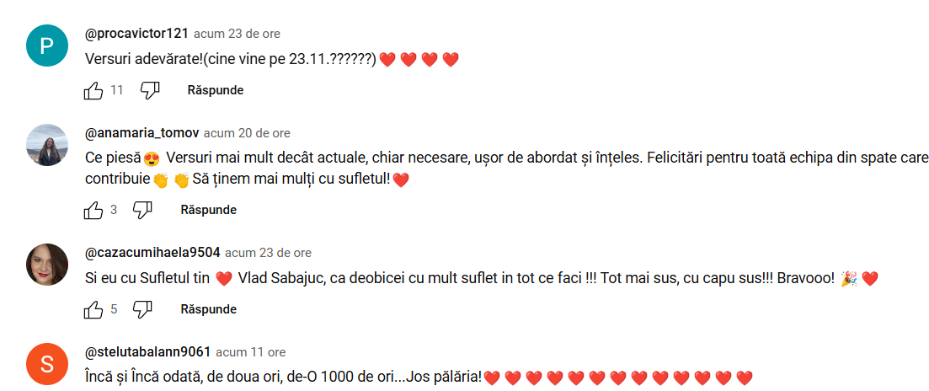Image resolution: width=929 pixels, height=391 pixels.
Task: Open the @procavictor121 username link
Action: [136, 34]
